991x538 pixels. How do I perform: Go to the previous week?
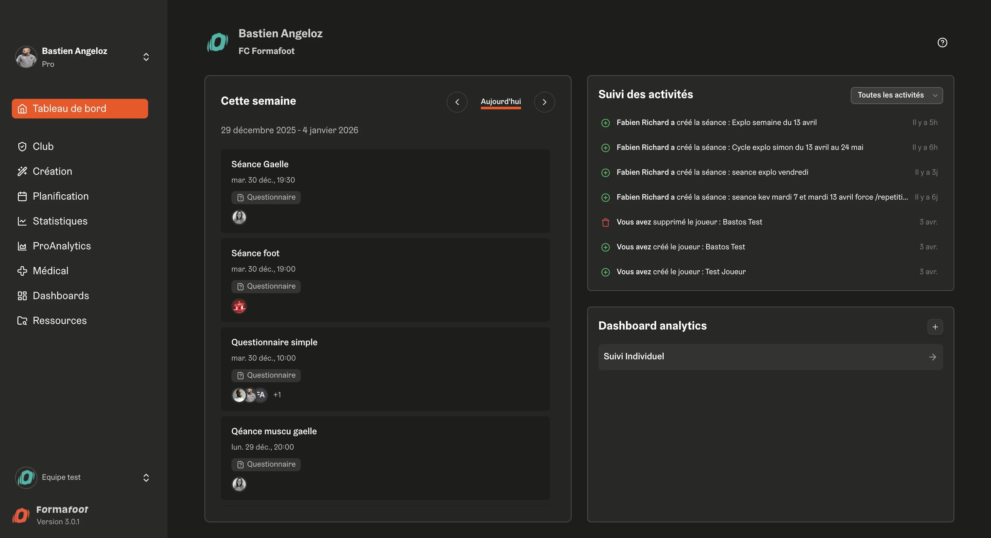[x=457, y=102]
